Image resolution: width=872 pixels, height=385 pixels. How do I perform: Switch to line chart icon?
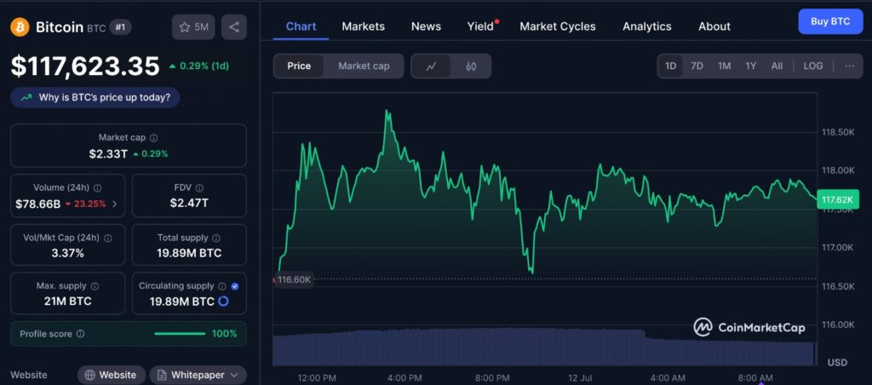pyautogui.click(x=431, y=66)
